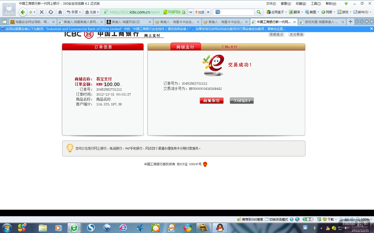
Task: Toggle the 加速 accelerator button
Action: pos(200,12)
